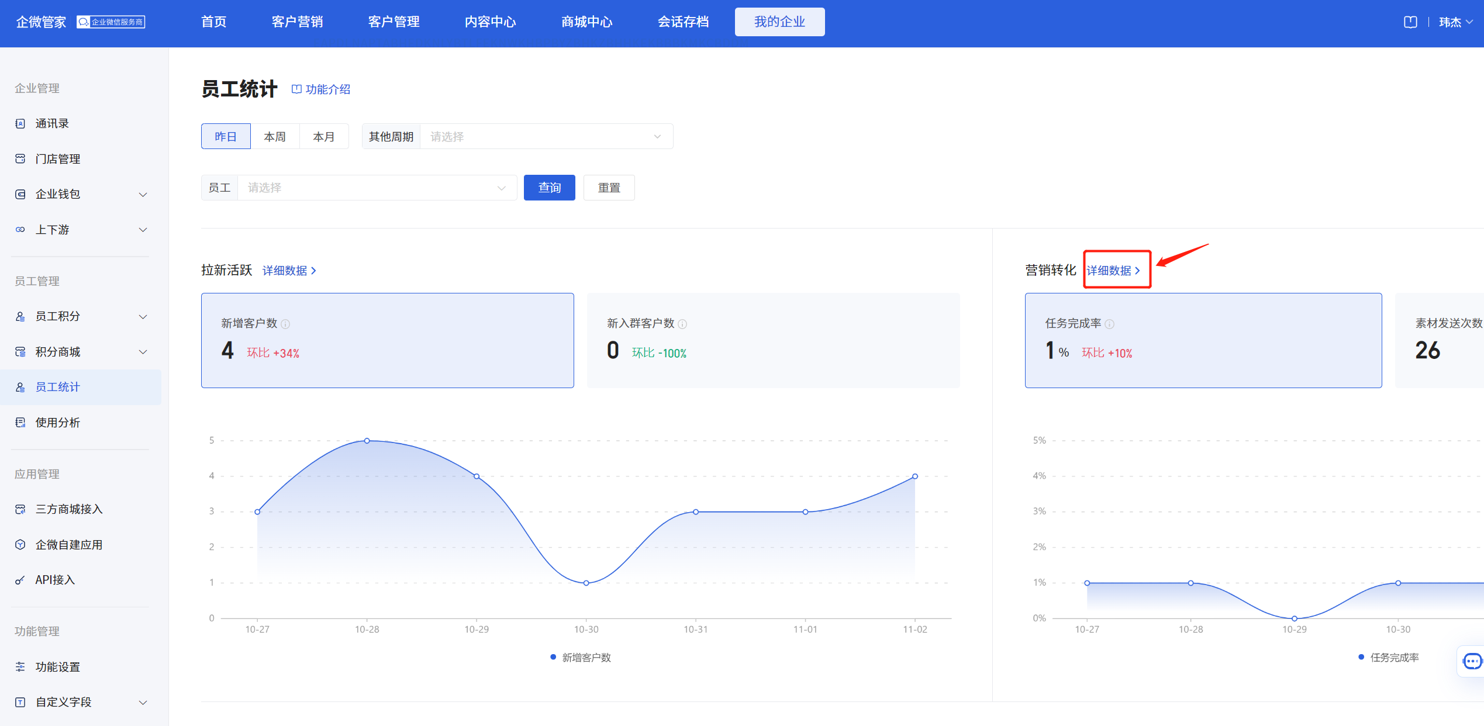Click info icon beside 新增客户数
1484x726 pixels.
pyautogui.click(x=285, y=324)
